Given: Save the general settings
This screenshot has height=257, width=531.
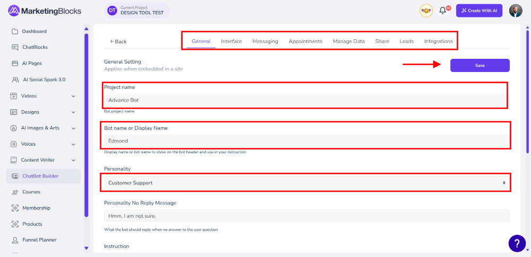Looking at the screenshot, I should click(x=480, y=66).
